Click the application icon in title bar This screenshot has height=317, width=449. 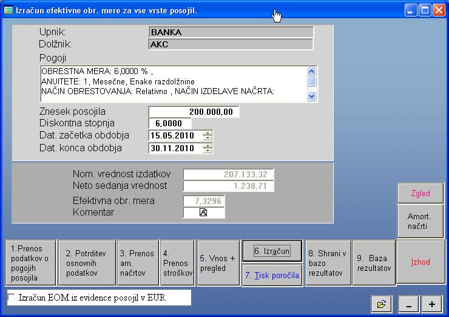(7, 10)
